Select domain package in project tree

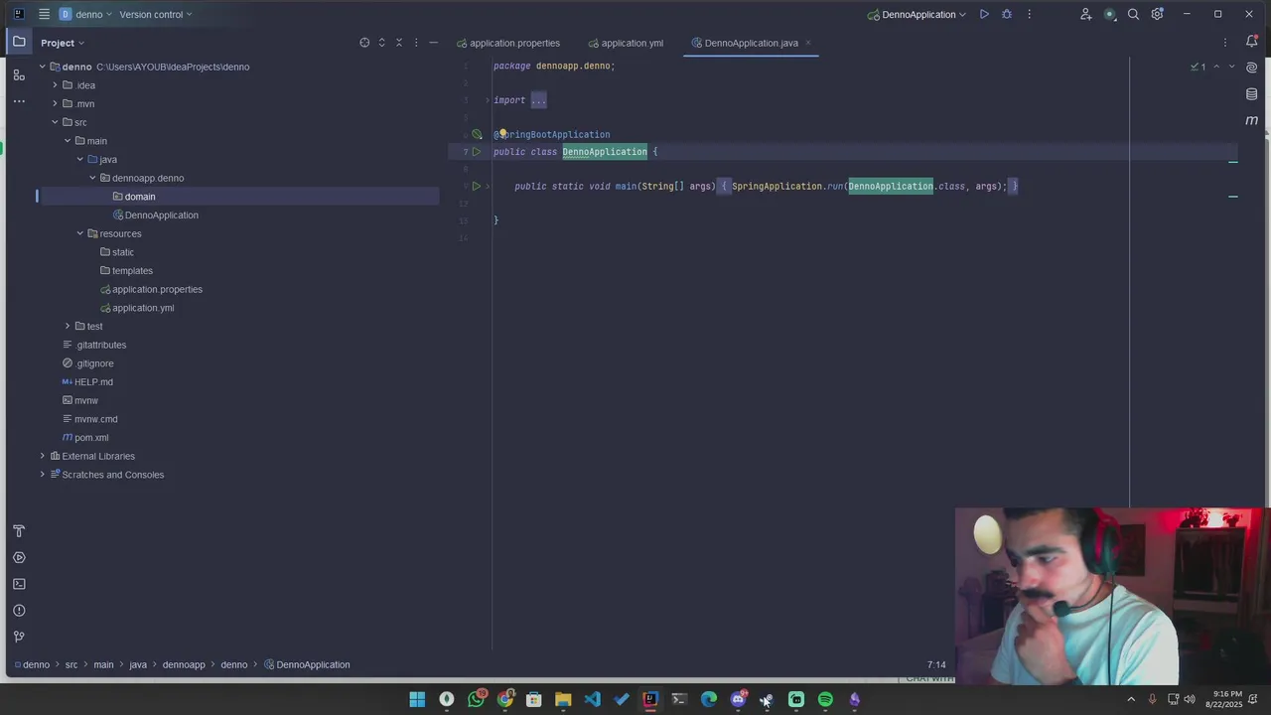tap(140, 197)
